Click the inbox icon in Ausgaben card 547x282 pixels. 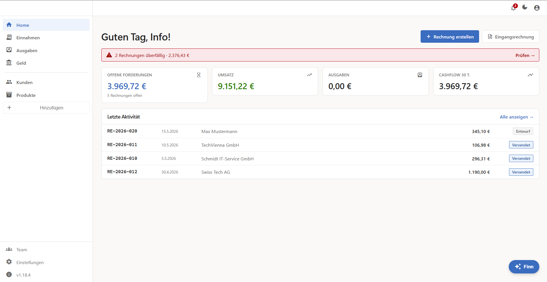(420, 75)
